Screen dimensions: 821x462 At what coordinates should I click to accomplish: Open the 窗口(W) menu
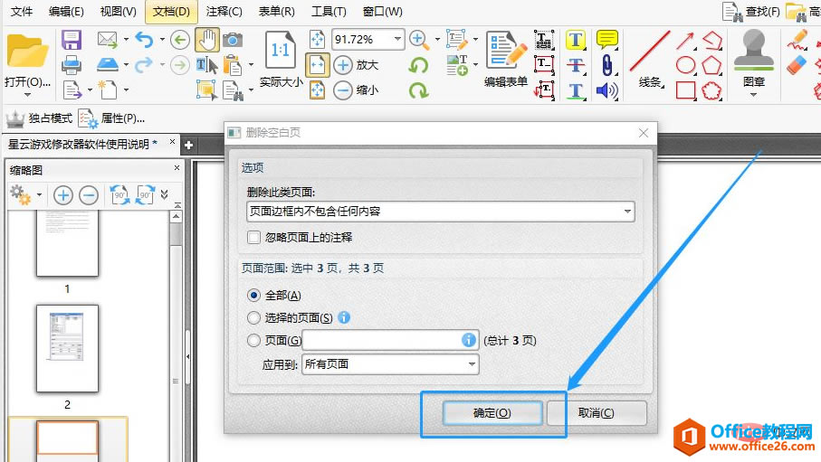[383, 12]
